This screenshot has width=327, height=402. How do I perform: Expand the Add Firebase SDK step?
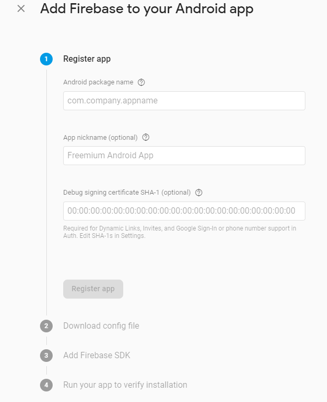pyautogui.click(x=97, y=356)
